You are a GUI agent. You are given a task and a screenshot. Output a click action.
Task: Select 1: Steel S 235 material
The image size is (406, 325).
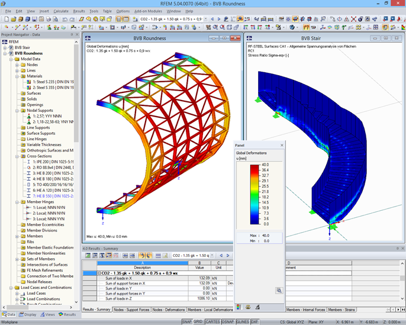pyautogui.click(x=53, y=82)
